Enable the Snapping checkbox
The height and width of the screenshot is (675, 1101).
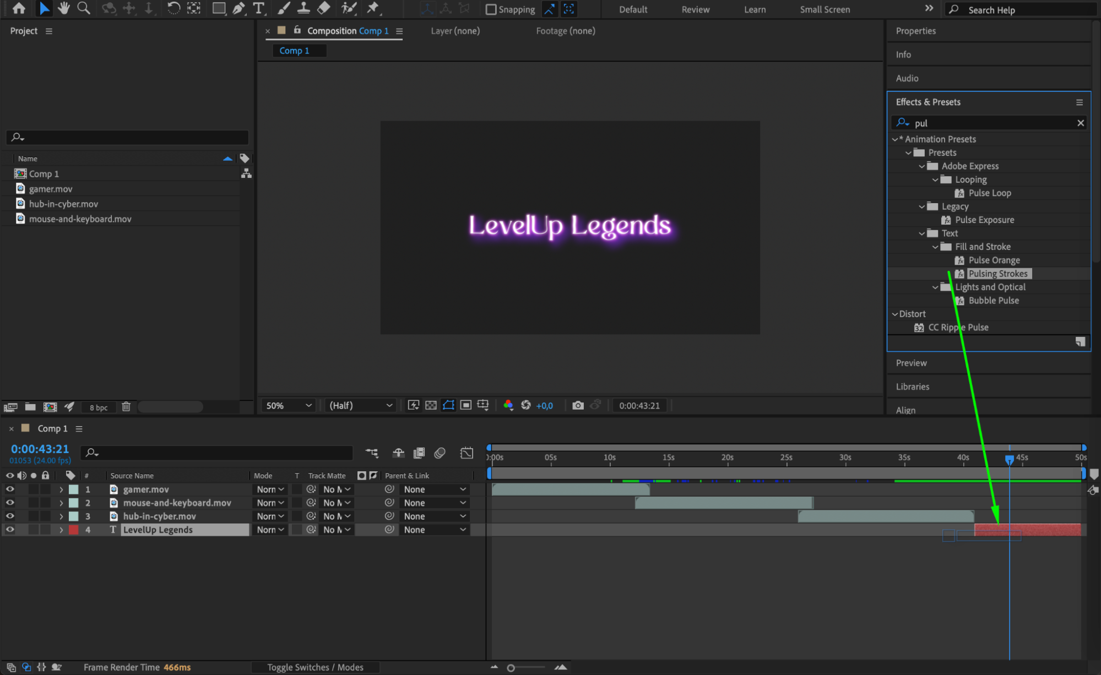tap(491, 9)
